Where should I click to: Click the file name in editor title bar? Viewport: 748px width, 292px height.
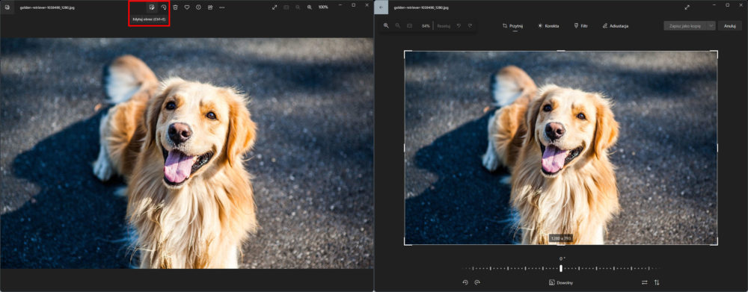(x=421, y=7)
